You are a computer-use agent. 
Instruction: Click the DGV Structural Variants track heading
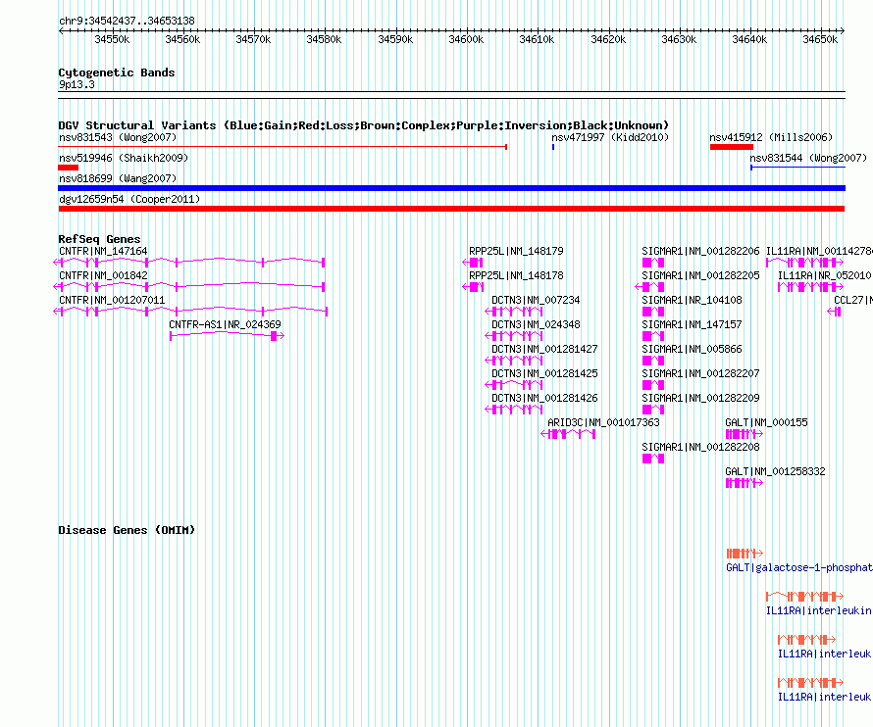click(363, 125)
